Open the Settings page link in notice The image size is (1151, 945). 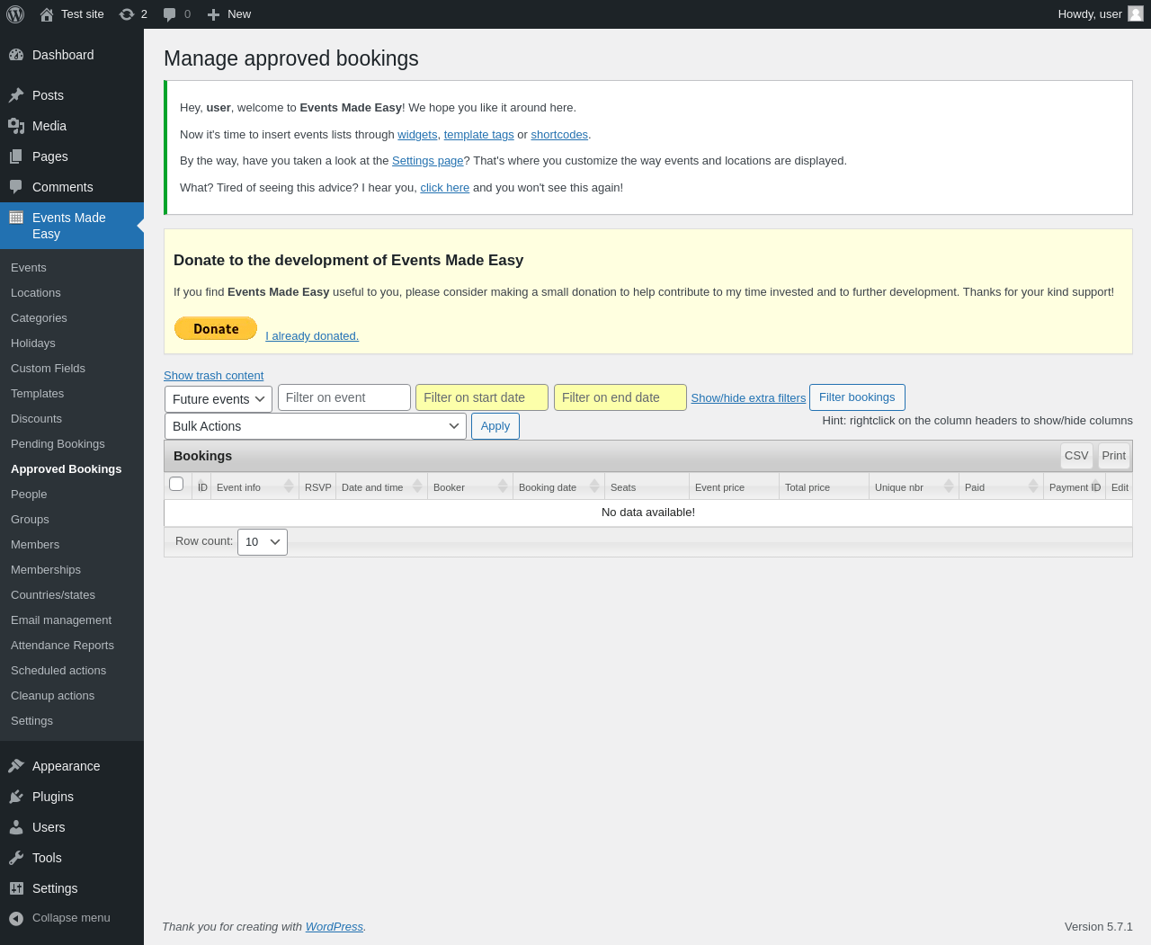coord(427,161)
